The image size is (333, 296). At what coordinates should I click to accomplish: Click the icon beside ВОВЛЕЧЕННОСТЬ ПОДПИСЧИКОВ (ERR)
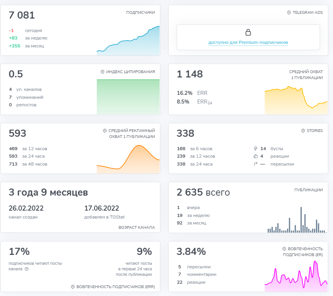pyautogui.click(x=73, y=287)
